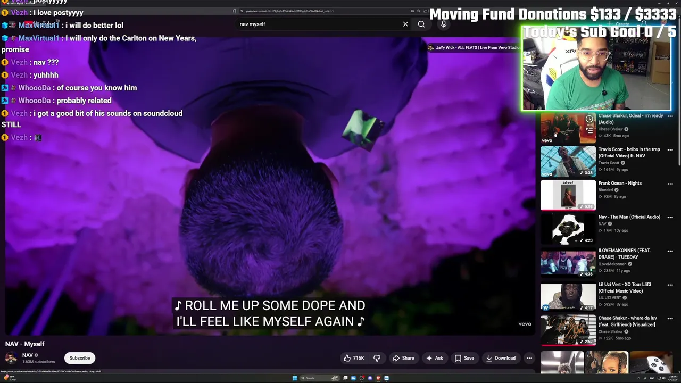Subscribe to the NAV channel

(x=80, y=358)
